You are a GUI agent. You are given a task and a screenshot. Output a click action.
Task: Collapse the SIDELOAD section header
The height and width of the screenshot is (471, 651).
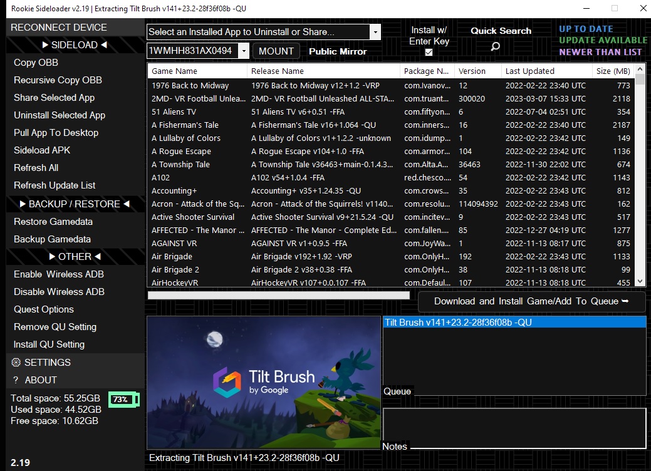(x=75, y=45)
